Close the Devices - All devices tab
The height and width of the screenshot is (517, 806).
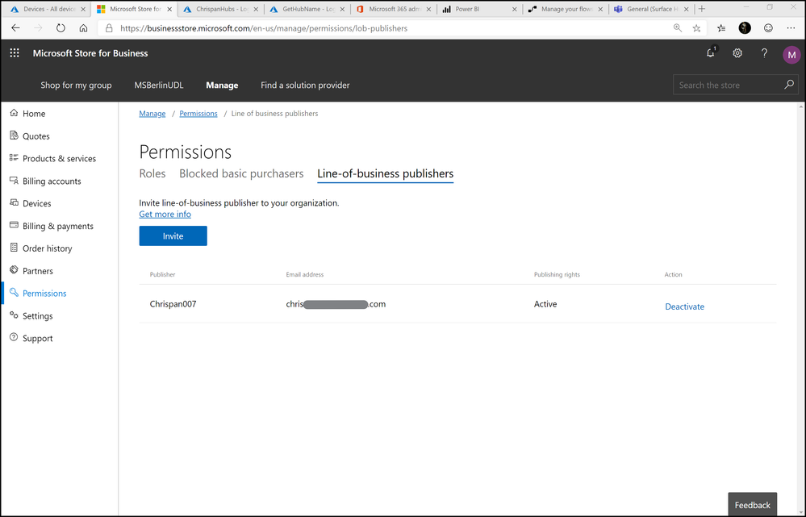83,9
